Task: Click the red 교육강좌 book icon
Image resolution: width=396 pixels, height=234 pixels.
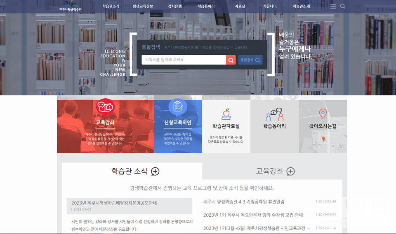Action: coord(105,107)
